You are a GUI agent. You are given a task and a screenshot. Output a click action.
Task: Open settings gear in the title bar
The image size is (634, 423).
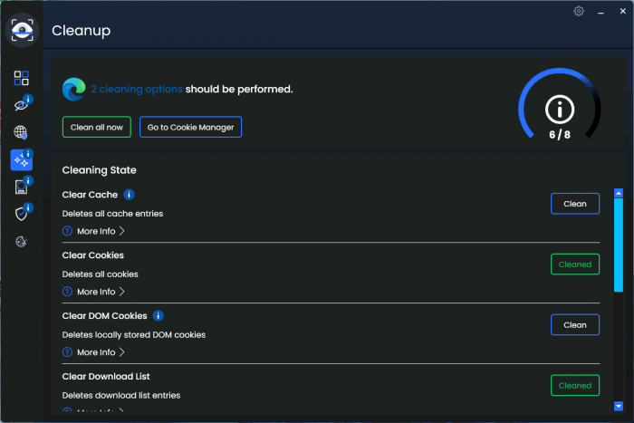pos(579,11)
